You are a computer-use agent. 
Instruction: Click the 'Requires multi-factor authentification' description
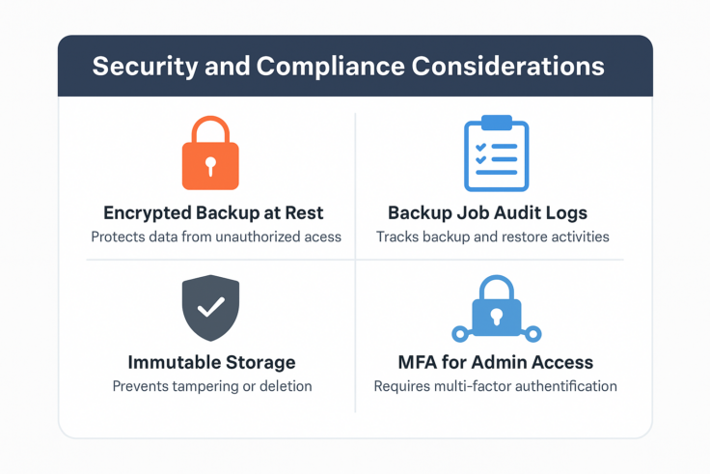(495, 386)
